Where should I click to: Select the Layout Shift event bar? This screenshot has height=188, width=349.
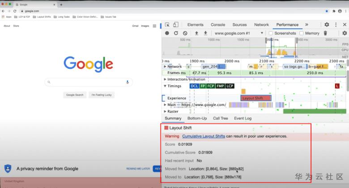256,98
